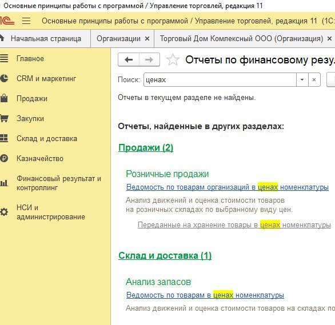
Task: Click into the Поиск field containing ценах
Action: (220, 79)
